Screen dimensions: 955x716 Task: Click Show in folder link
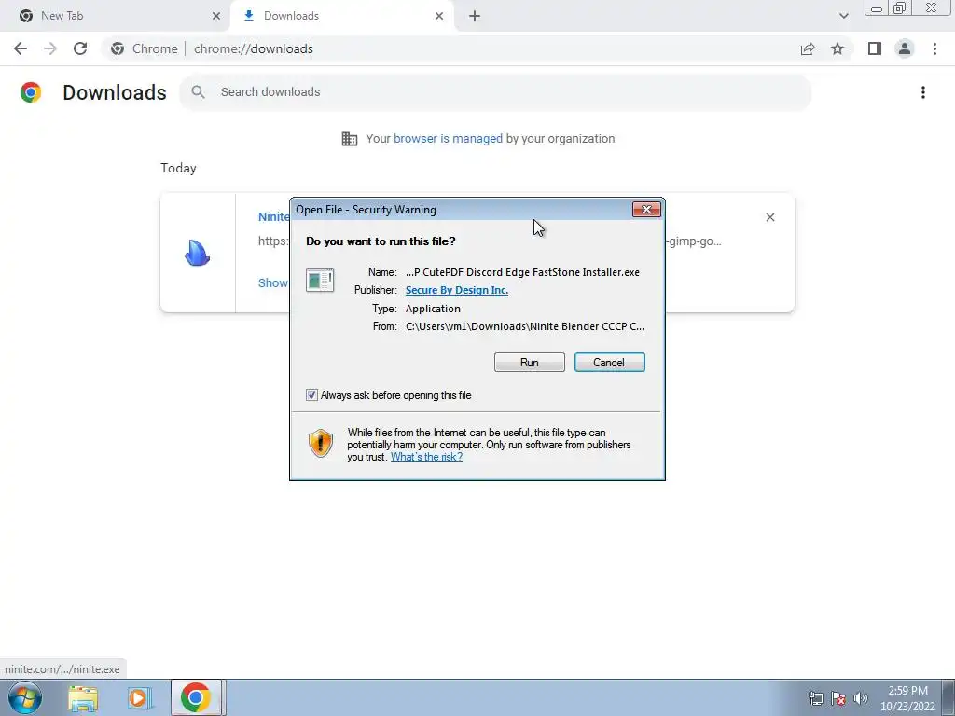(x=273, y=282)
